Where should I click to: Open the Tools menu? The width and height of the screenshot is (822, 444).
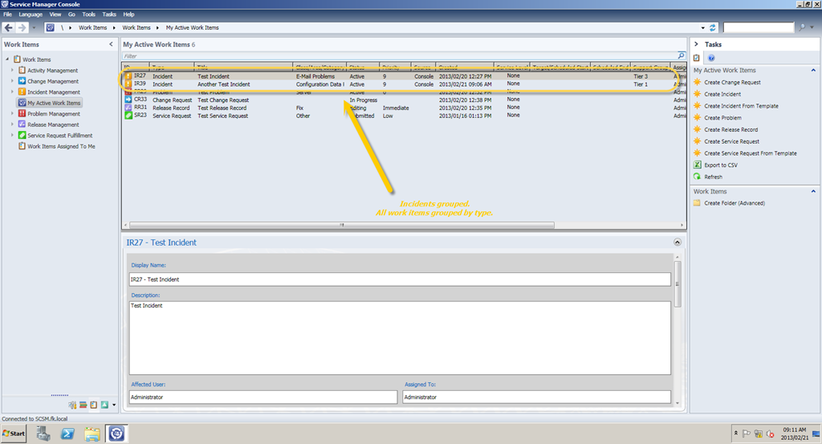click(88, 14)
